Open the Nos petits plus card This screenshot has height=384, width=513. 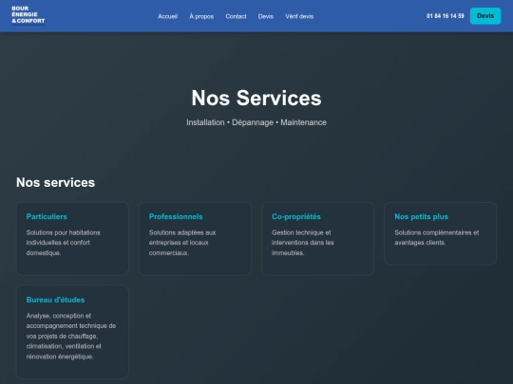pyautogui.click(x=441, y=233)
